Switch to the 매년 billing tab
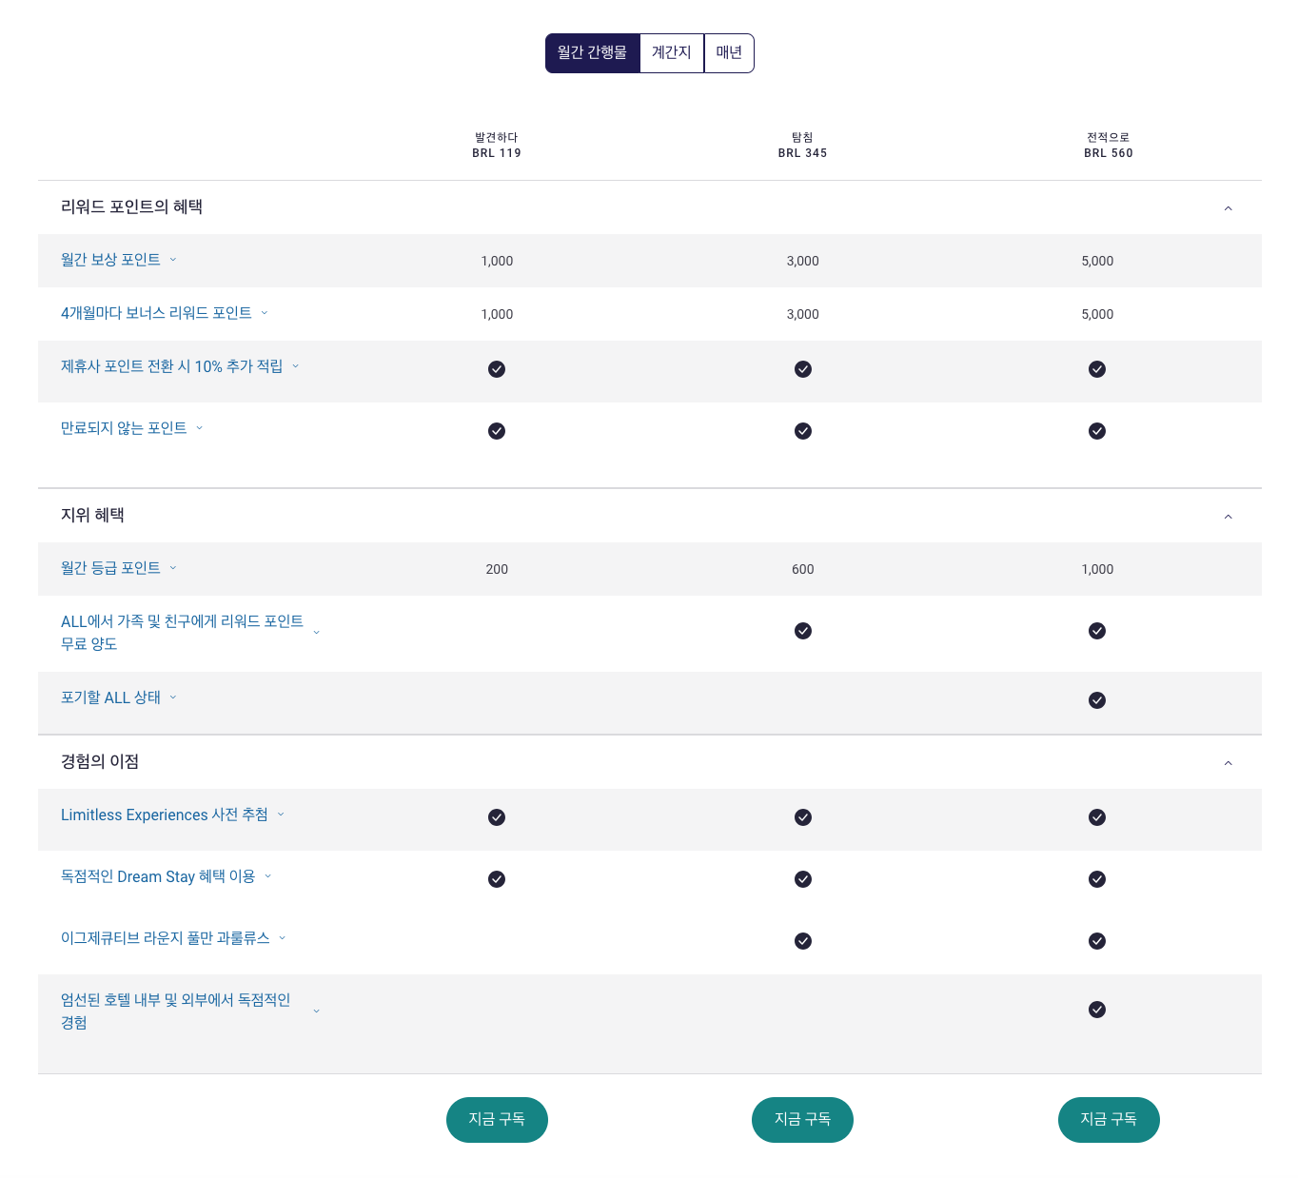The image size is (1298, 1178). [729, 53]
